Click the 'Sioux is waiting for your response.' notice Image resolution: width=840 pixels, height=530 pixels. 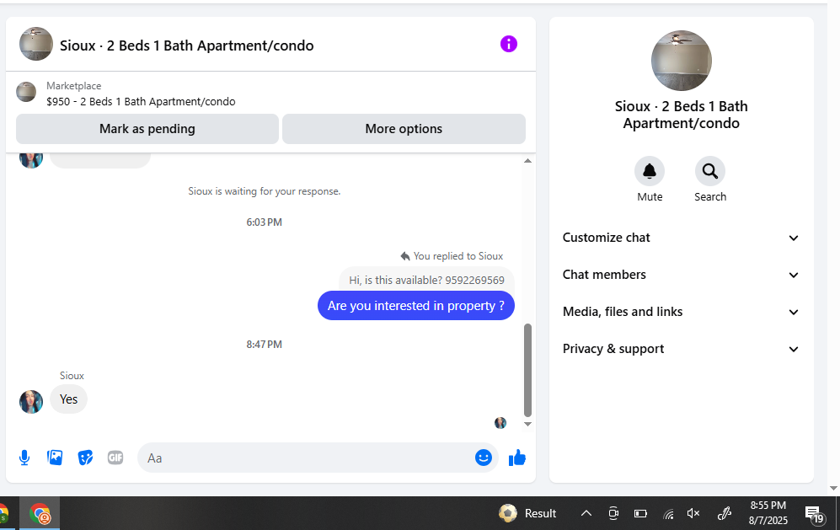(264, 191)
